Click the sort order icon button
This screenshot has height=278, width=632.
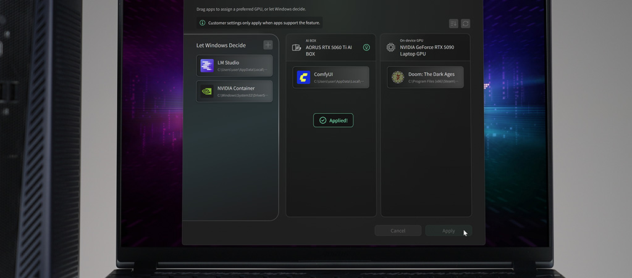coord(453,23)
